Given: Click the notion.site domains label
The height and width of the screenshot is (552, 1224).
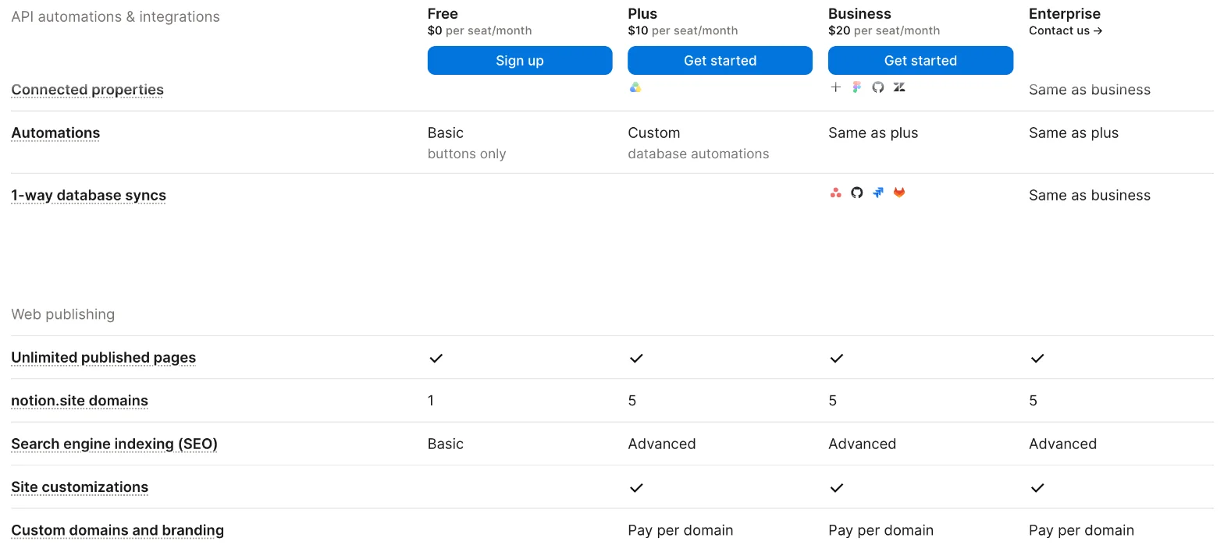Looking at the screenshot, I should 80,401.
